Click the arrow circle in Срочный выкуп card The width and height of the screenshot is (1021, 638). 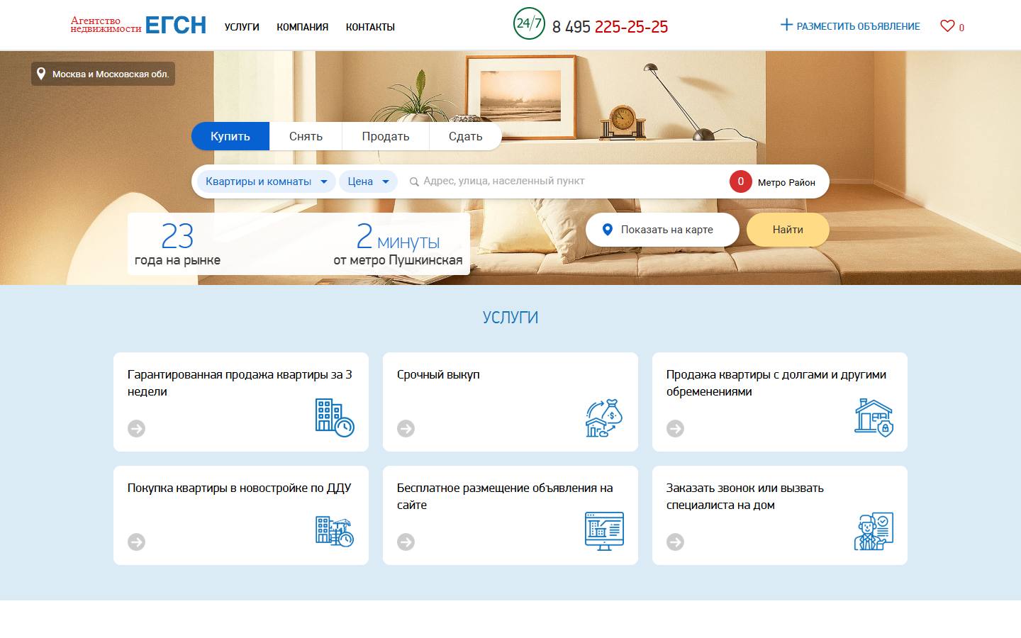click(x=406, y=428)
